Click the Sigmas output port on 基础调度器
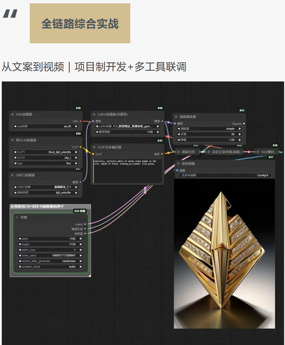The image size is (285, 345). (x=244, y=124)
